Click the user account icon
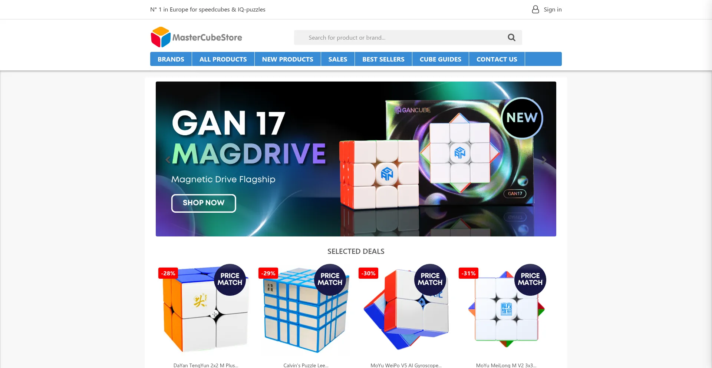 click(535, 9)
